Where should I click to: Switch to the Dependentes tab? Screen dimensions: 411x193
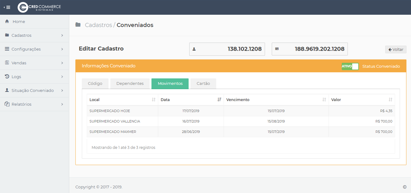tap(130, 83)
